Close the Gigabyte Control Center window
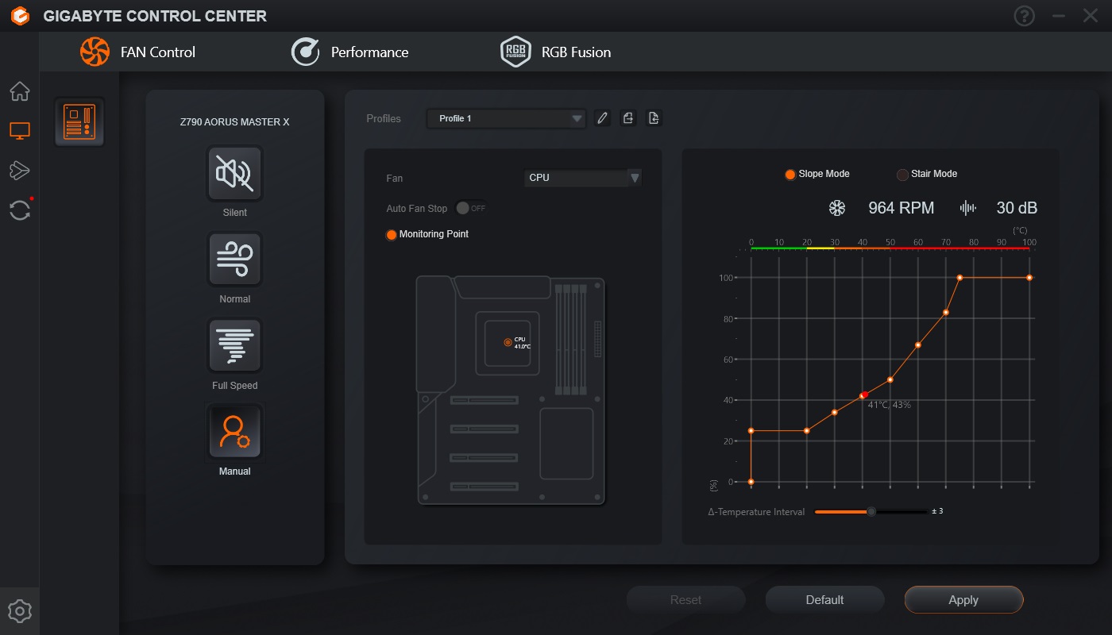The width and height of the screenshot is (1112, 635). point(1090,16)
